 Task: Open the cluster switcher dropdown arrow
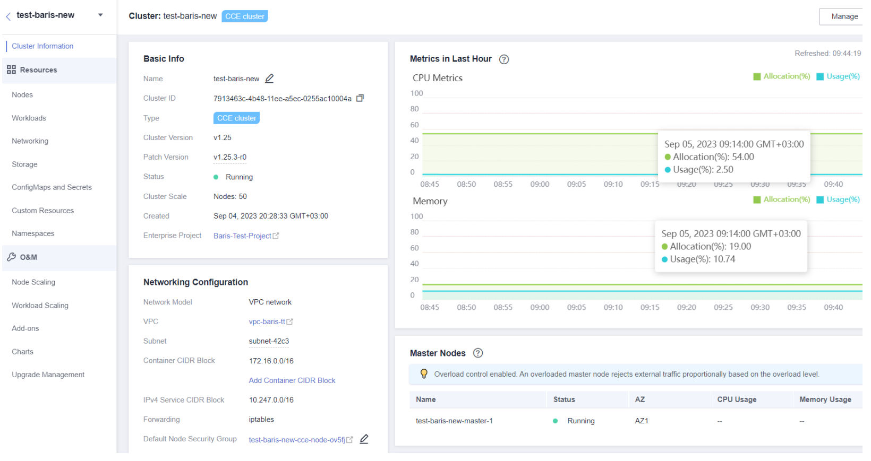tap(100, 15)
